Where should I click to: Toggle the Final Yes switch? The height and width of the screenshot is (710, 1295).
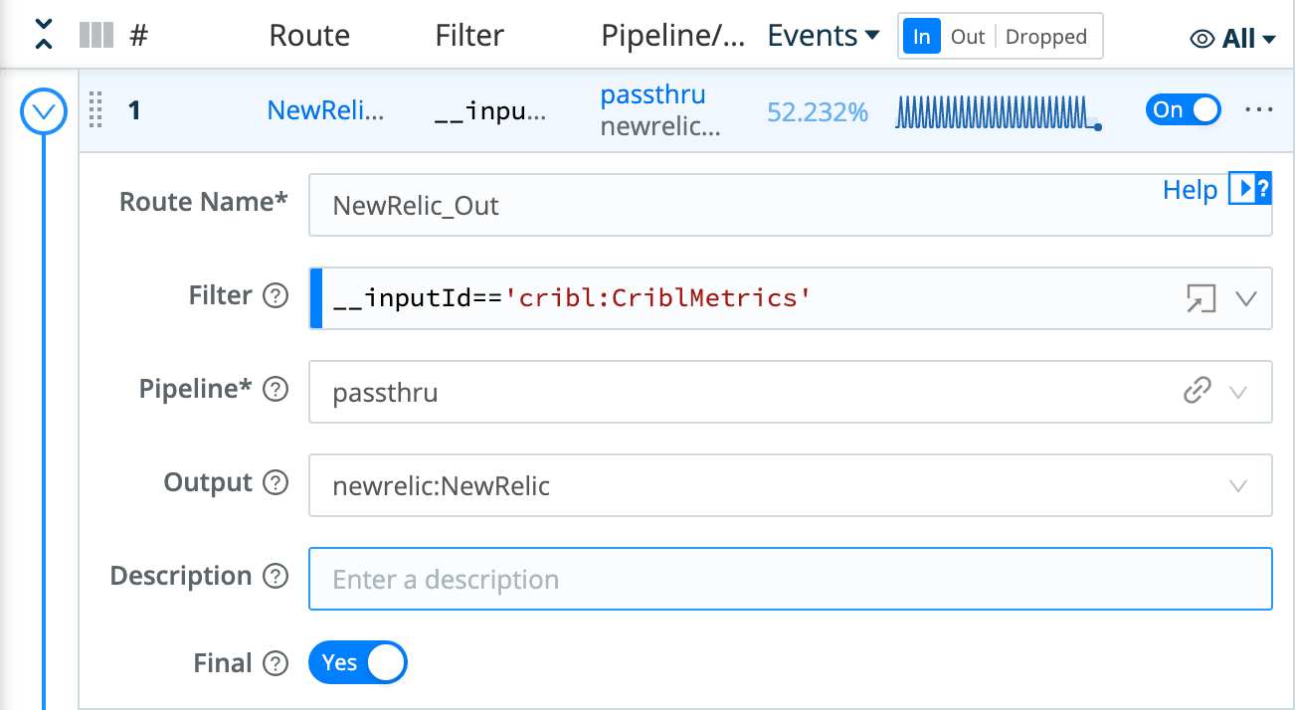coord(358,663)
